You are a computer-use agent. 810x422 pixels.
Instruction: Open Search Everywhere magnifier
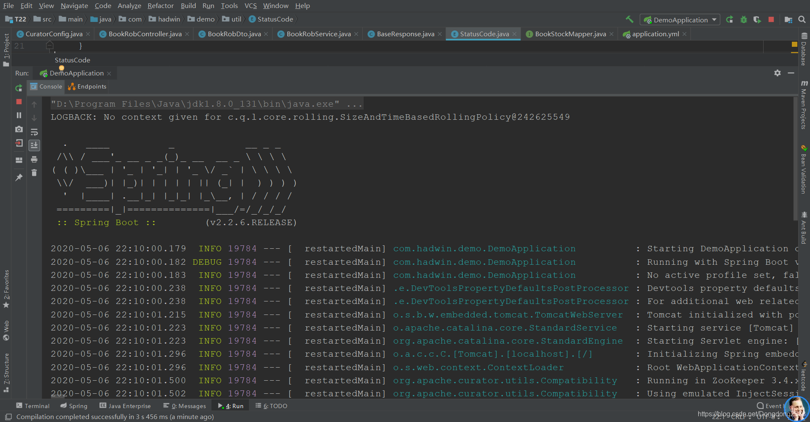coord(802,19)
